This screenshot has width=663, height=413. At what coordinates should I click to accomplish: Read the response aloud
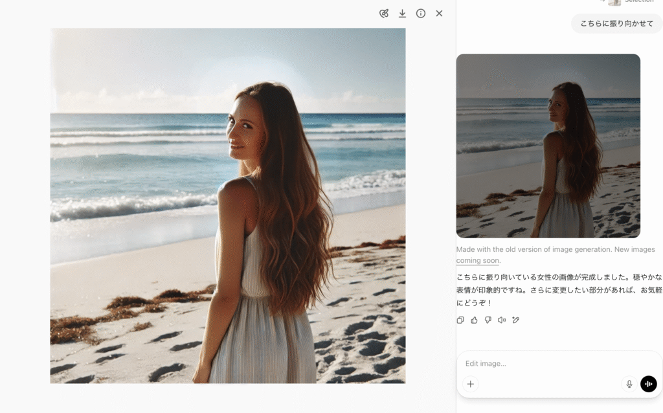502,320
